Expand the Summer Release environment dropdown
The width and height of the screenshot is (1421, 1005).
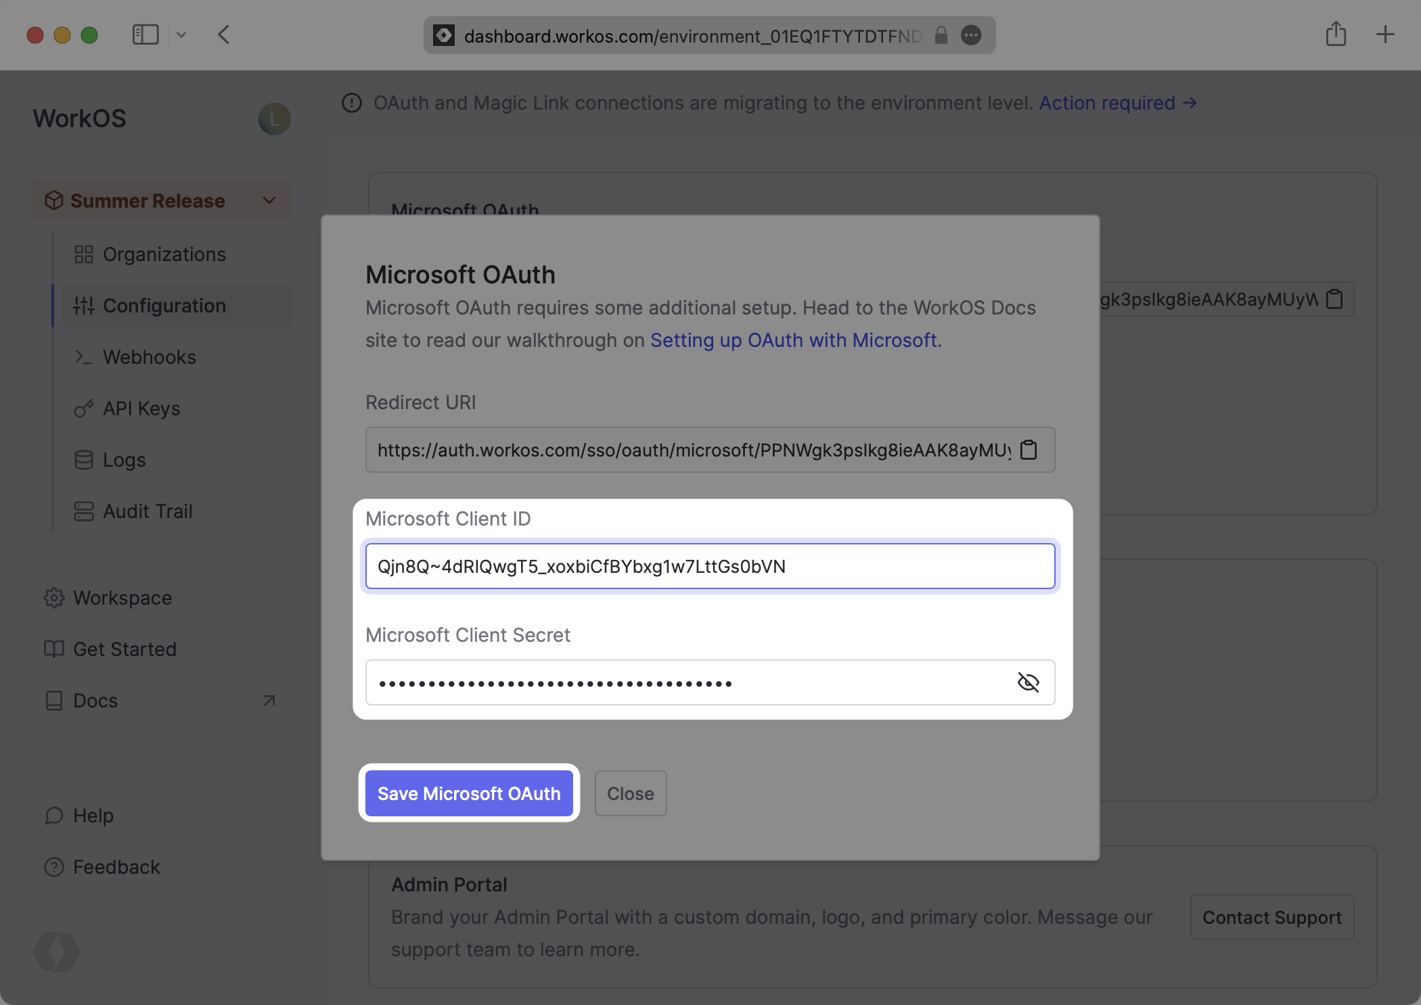[x=269, y=200]
